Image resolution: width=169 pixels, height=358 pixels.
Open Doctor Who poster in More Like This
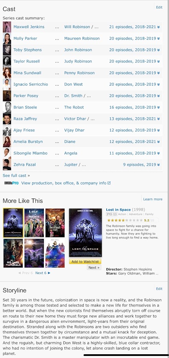coord(55,253)
